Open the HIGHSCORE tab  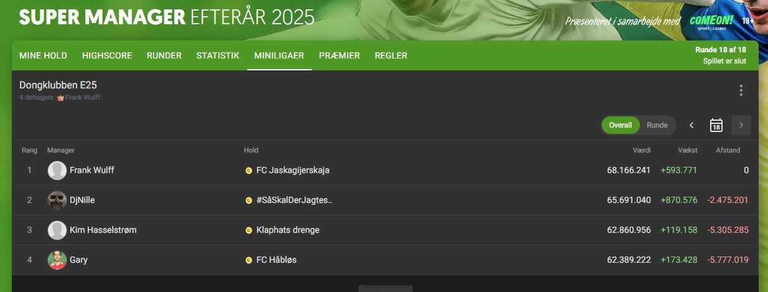[x=107, y=55]
